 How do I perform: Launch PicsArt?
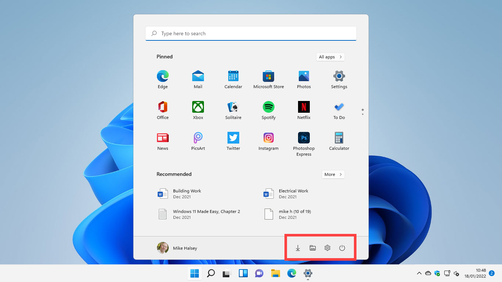click(x=198, y=141)
